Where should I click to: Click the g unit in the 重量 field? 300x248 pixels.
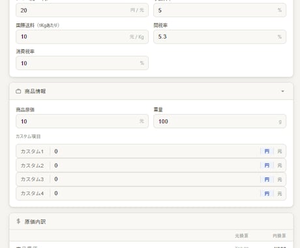click(x=280, y=121)
